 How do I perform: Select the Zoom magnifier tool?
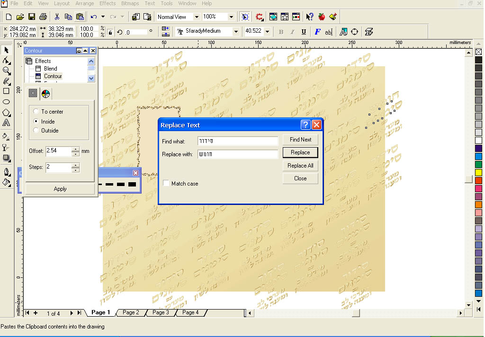(x=6, y=71)
